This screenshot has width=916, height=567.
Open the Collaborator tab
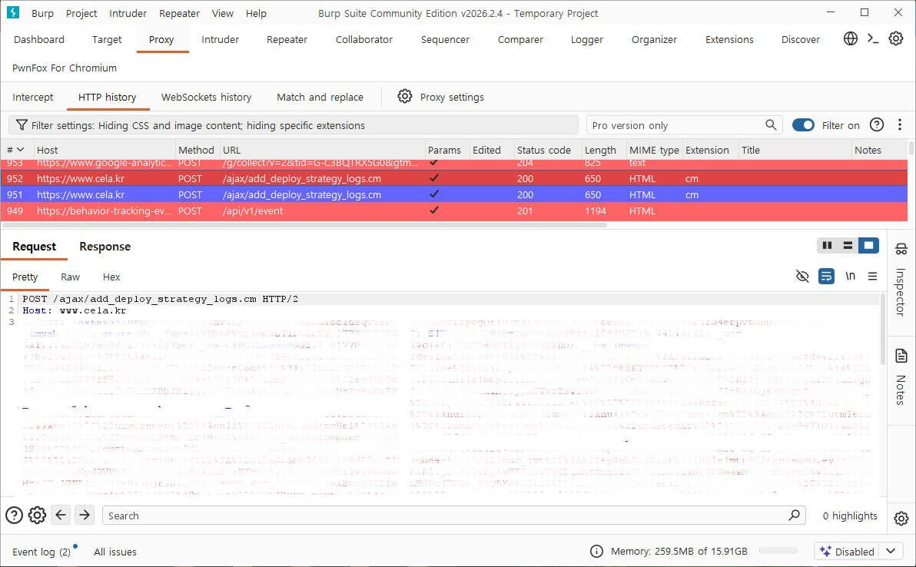coord(364,39)
